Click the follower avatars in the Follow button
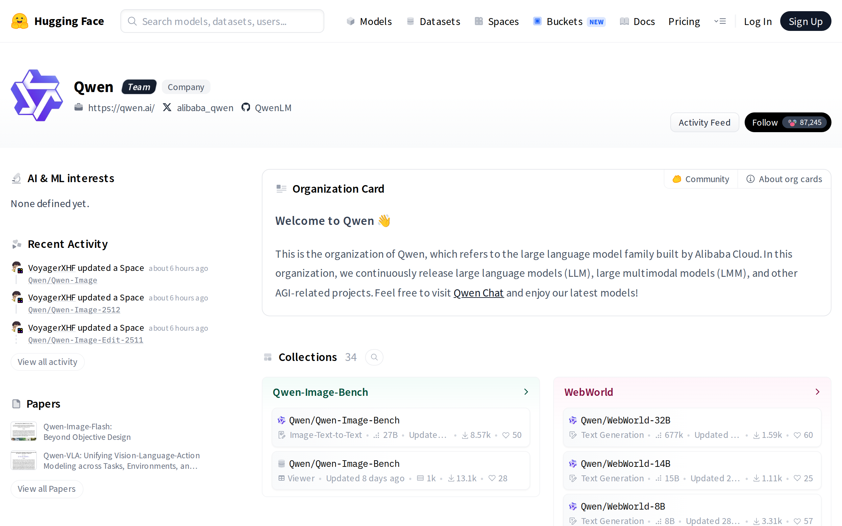 (792, 122)
